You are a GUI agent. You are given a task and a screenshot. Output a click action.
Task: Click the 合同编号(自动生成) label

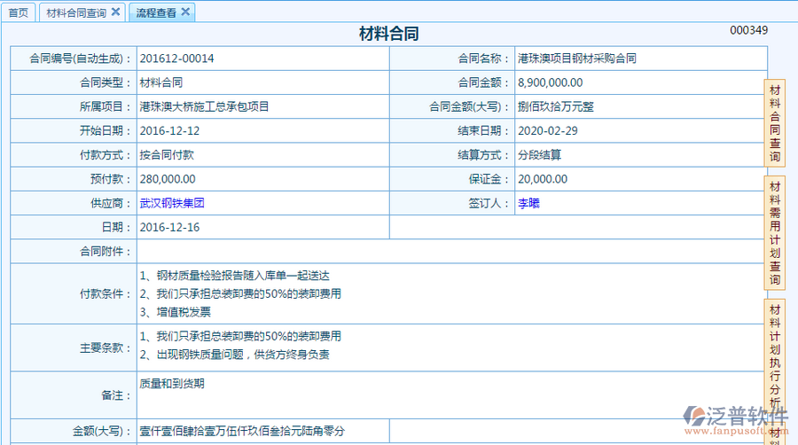click(x=80, y=59)
